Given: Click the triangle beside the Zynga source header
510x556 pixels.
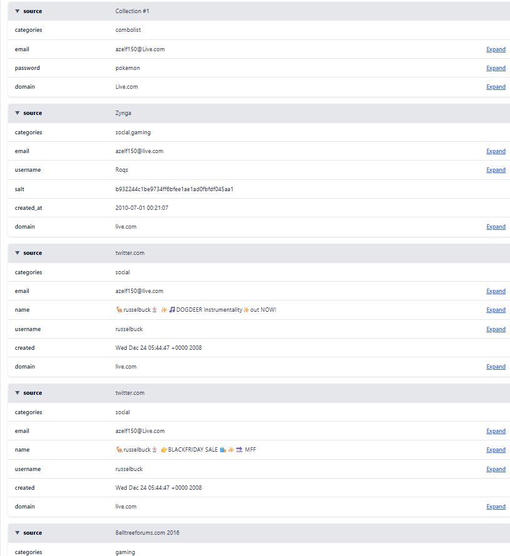Looking at the screenshot, I should coord(17,113).
